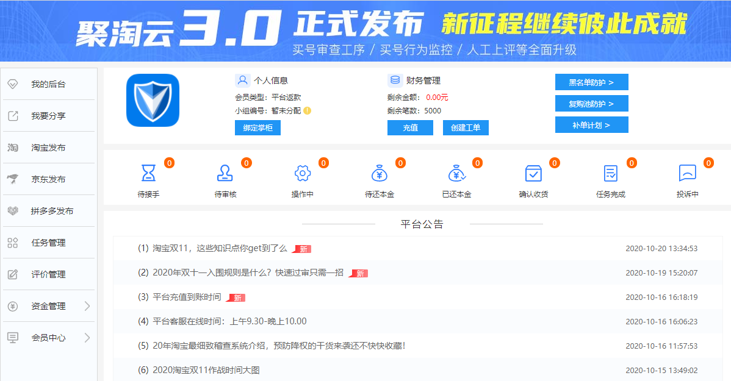
Task: Expand the 会员中心 chevron arrow
Action: tap(87, 338)
